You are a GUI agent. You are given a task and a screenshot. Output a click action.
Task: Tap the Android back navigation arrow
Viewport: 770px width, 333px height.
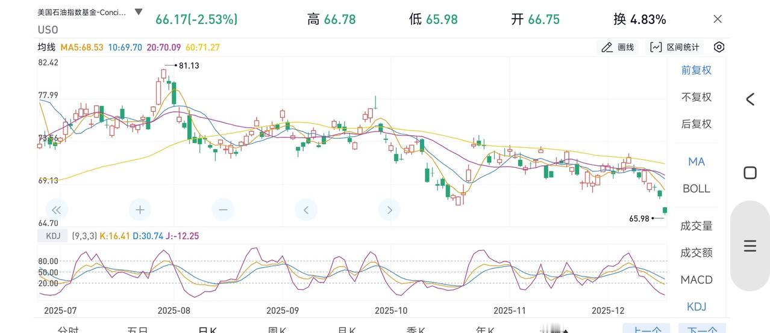point(750,99)
